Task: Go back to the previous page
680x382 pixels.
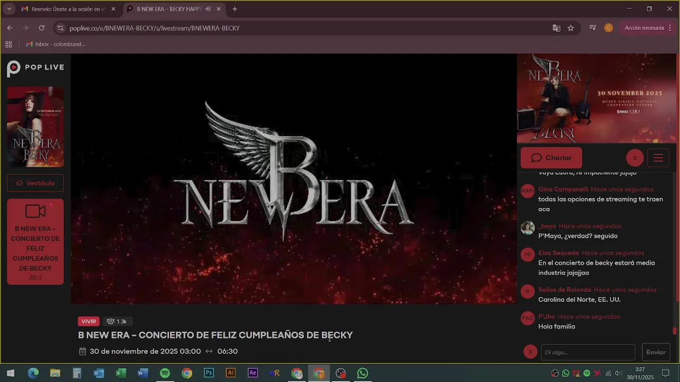Action: (10, 28)
